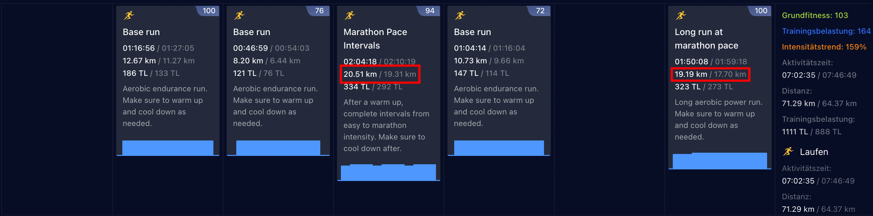Click highlighted distance 20.51 km / 19.31 km
Screen dimensions: 873x216
pos(380,74)
